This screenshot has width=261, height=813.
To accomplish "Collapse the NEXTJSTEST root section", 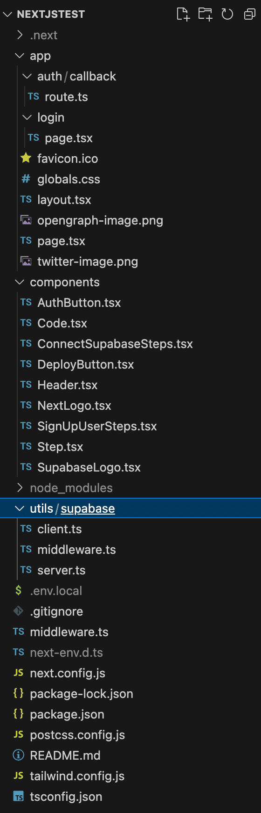I will coord(7,14).
